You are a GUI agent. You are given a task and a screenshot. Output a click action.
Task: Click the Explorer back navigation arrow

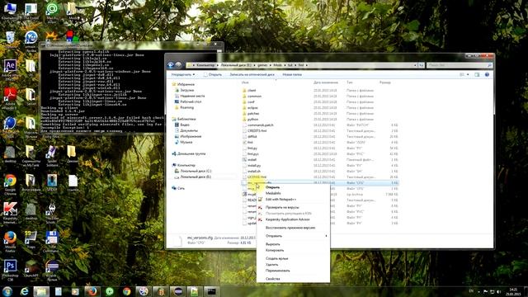pyautogui.click(x=171, y=65)
